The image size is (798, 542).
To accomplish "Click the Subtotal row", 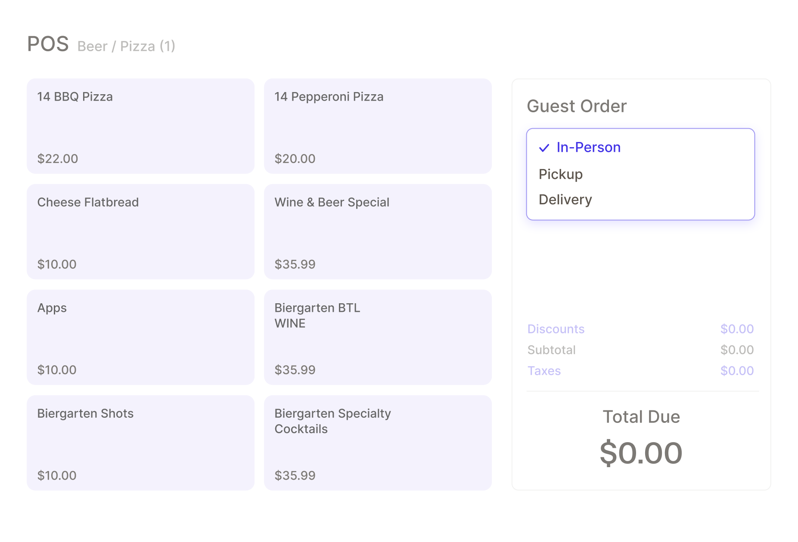I will click(551, 350).
